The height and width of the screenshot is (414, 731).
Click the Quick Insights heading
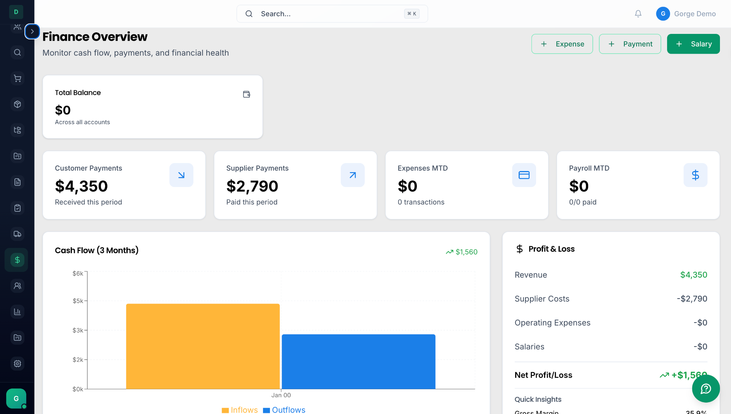[x=538, y=399]
